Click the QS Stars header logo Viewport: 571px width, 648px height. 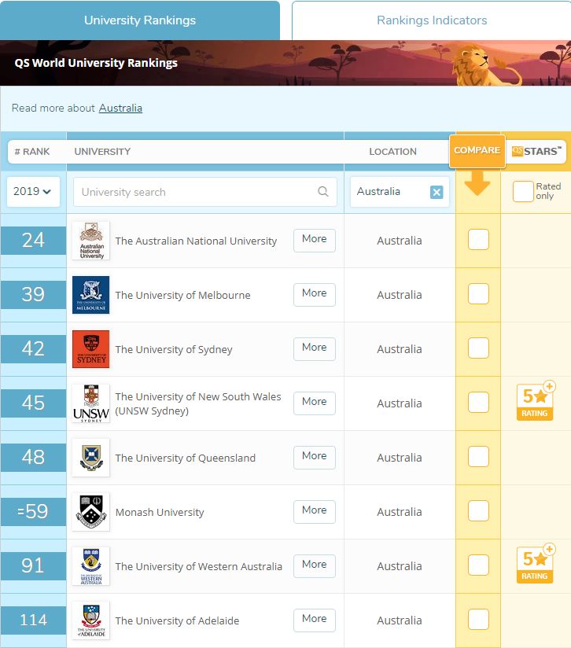(536, 151)
